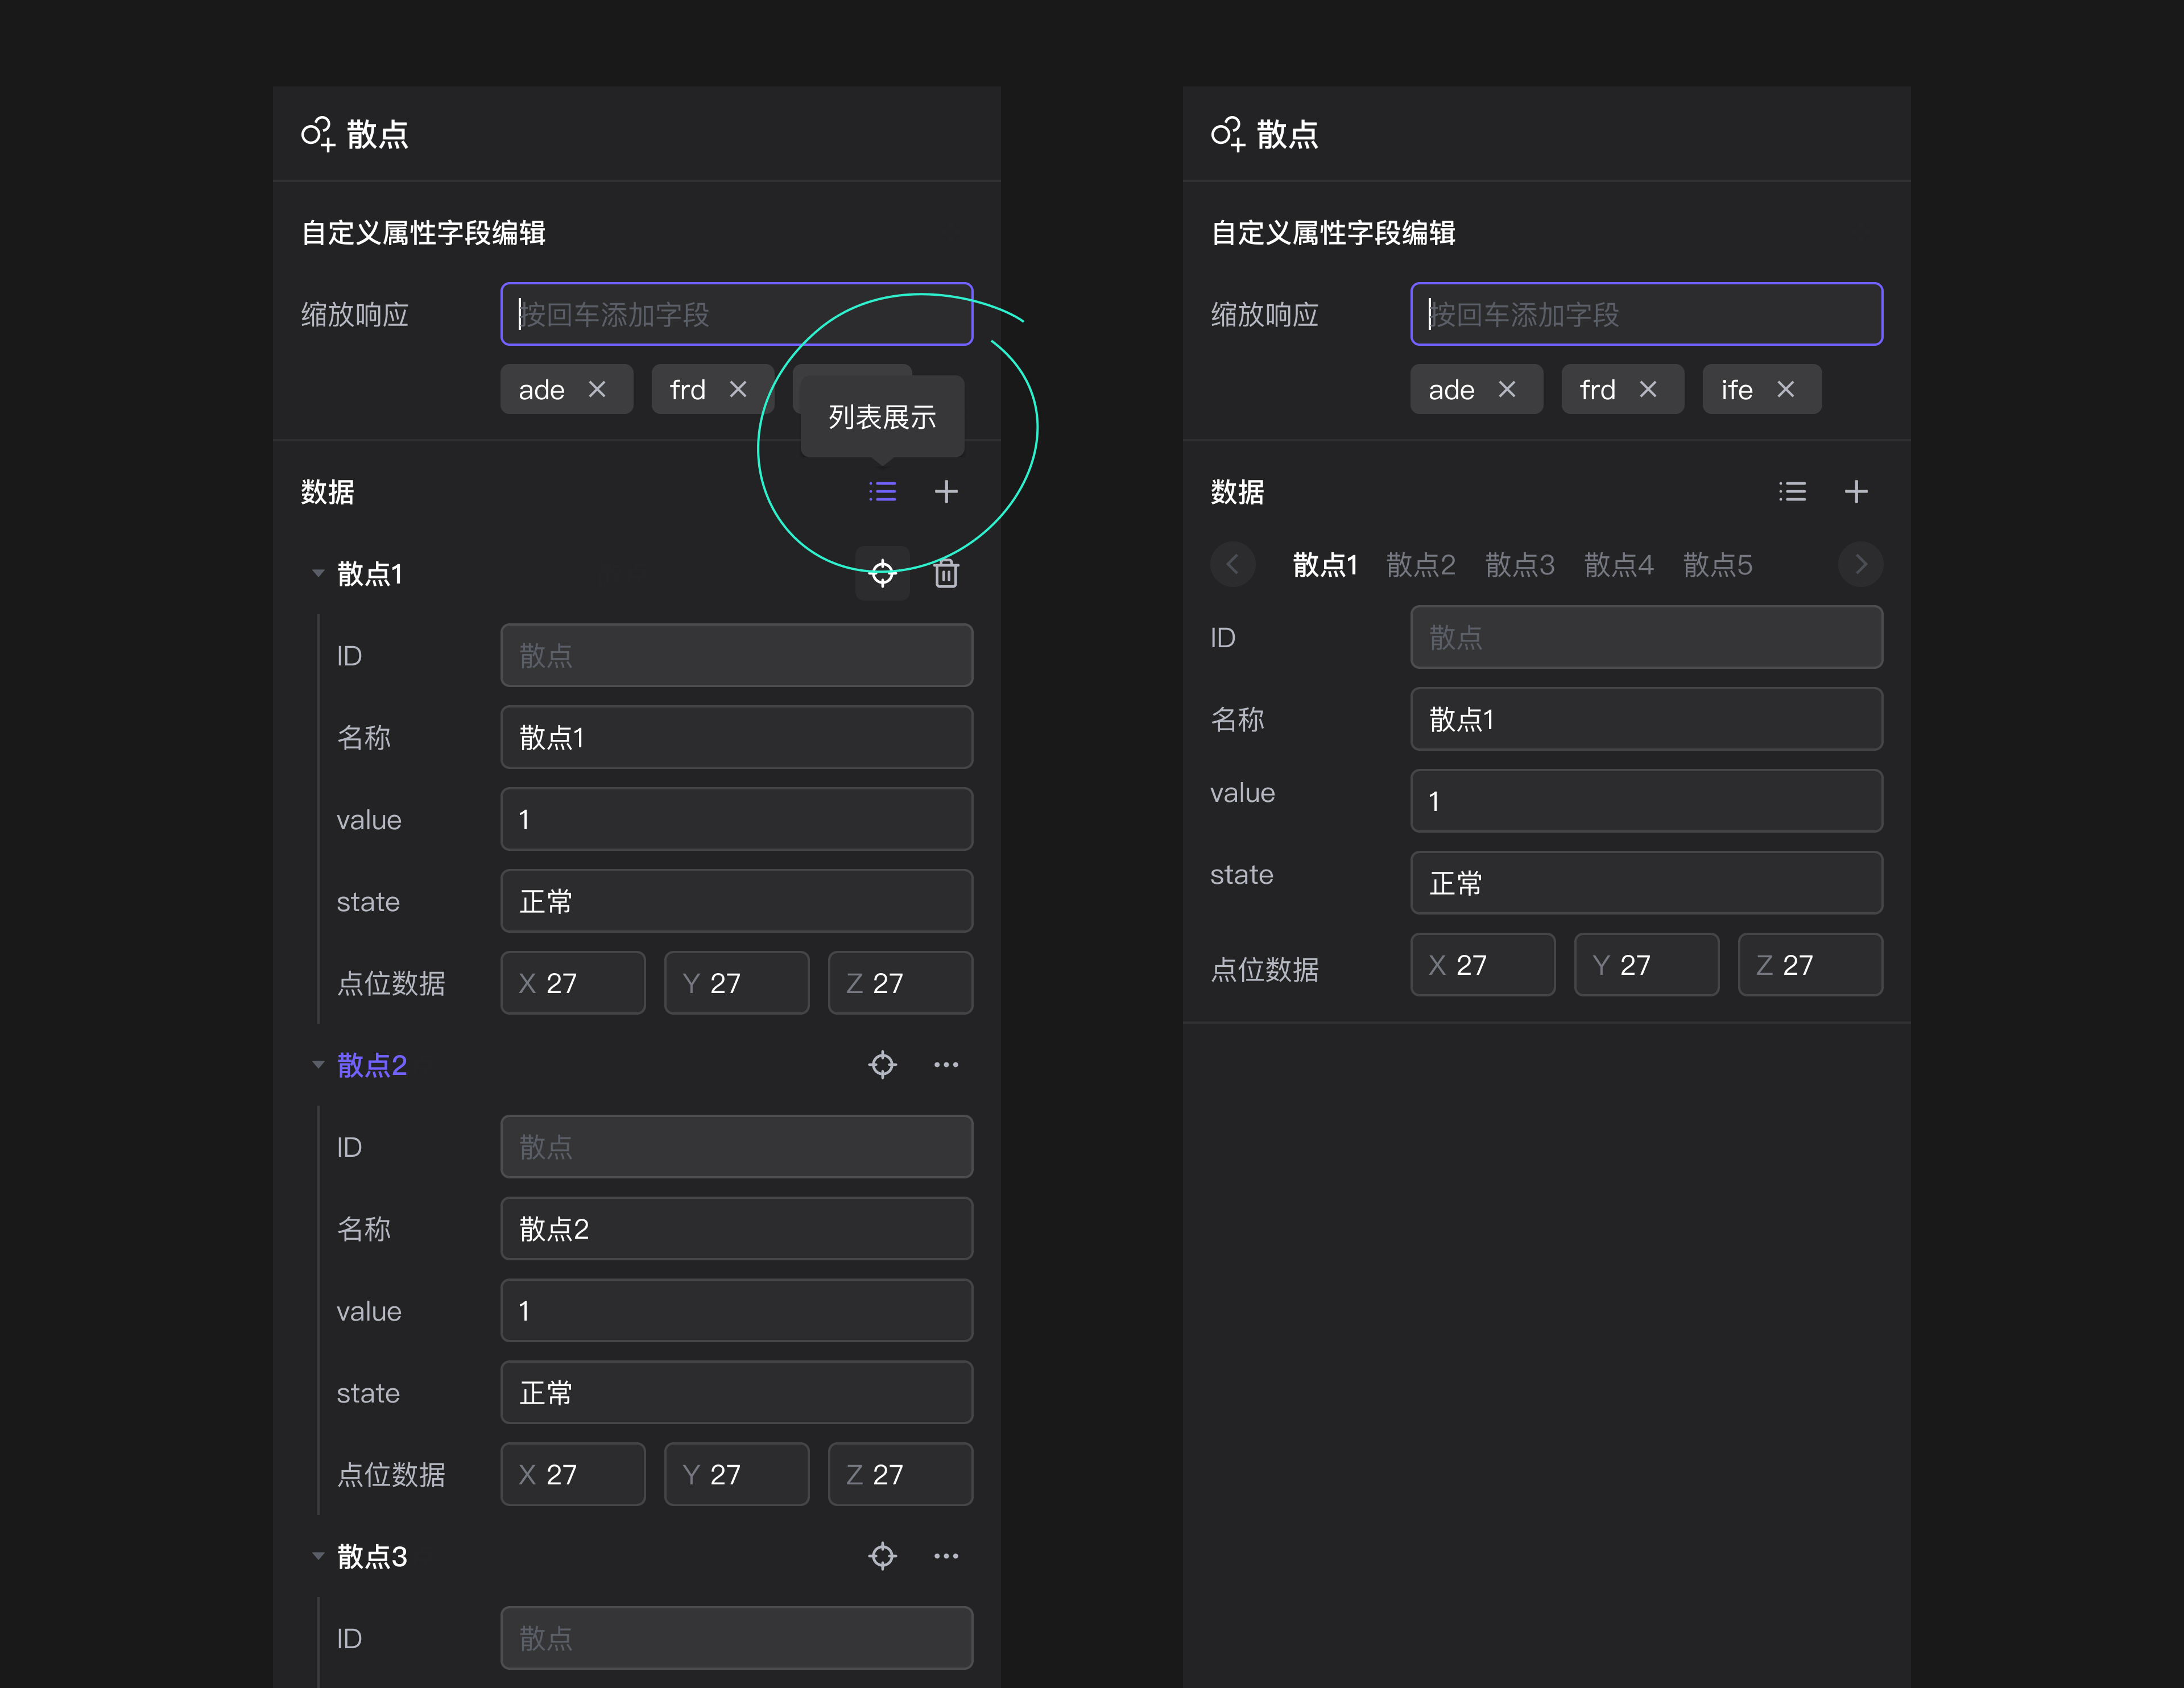This screenshot has height=1688, width=2184.
Task: Collapse the 散点1 section
Action: (318, 573)
